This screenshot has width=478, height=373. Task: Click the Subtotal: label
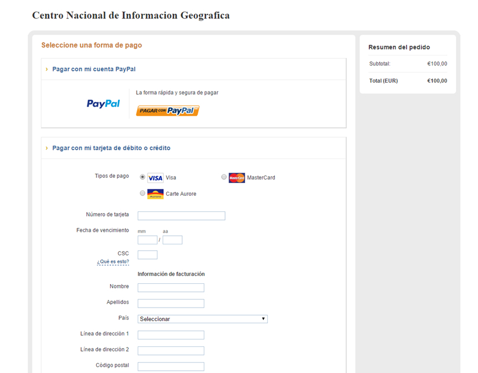click(380, 64)
